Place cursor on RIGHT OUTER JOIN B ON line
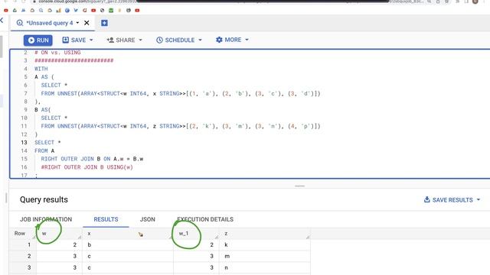This screenshot has height=275, width=490. click(92, 159)
